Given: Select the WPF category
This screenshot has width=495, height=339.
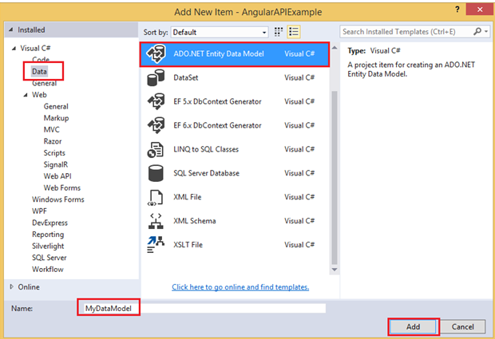Looking at the screenshot, I should (39, 211).
